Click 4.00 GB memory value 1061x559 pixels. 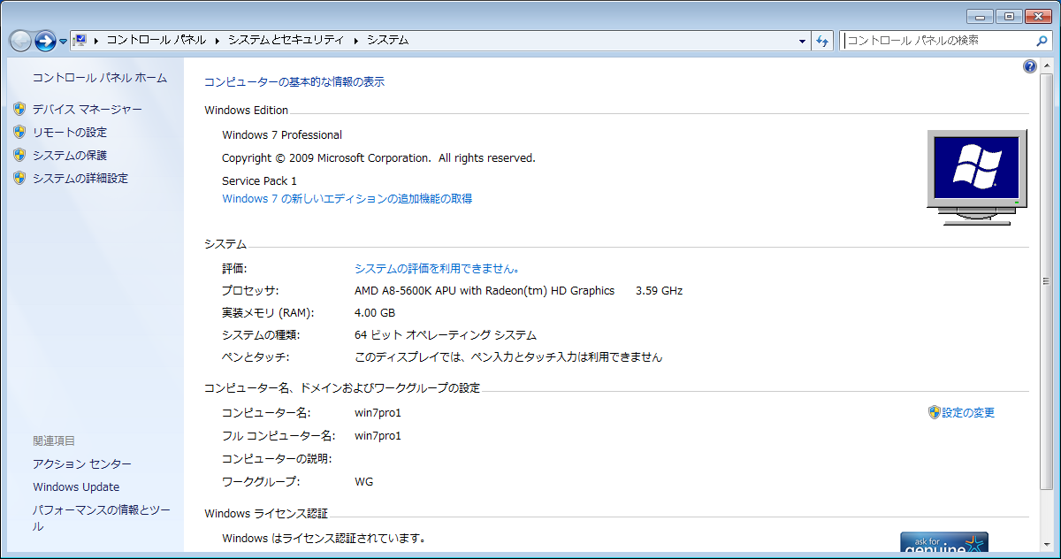click(375, 314)
